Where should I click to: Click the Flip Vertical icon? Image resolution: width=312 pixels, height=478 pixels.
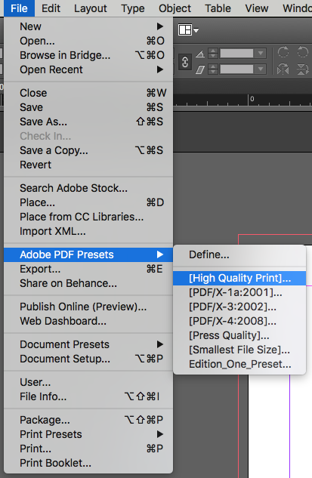click(x=302, y=69)
